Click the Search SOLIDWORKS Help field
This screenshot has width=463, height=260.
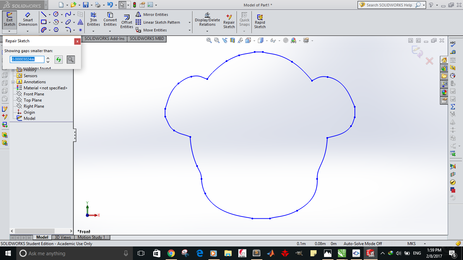390,5
